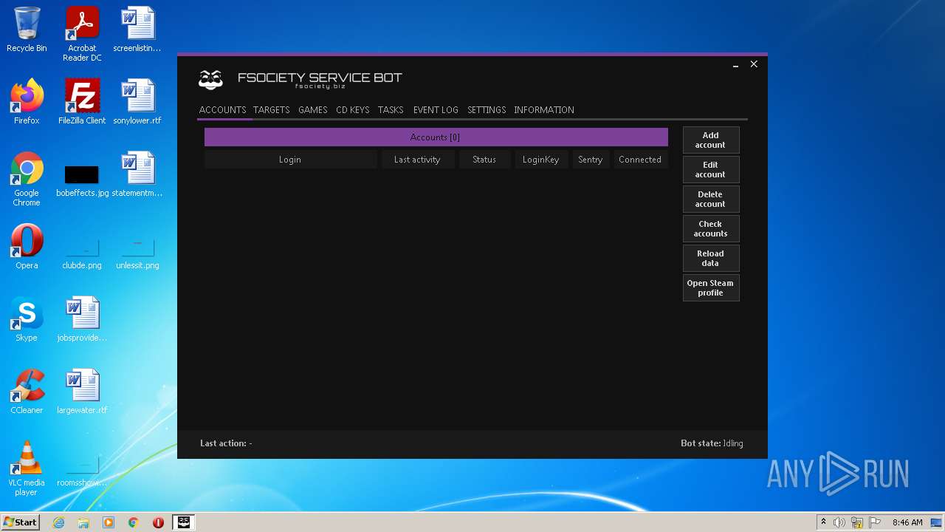Click the Accounts [0] header bar
Viewport: 945px width, 532px height.
click(436, 137)
